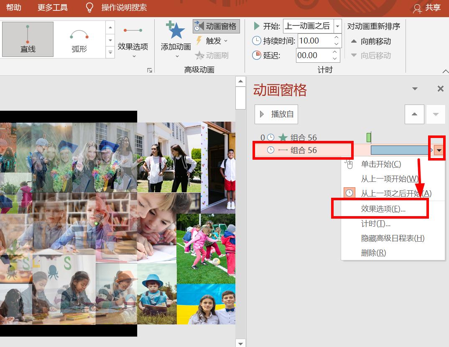The width and height of the screenshot is (449, 347).
Task: Select the 直线 (Line) motion path
Action: [x=27, y=39]
